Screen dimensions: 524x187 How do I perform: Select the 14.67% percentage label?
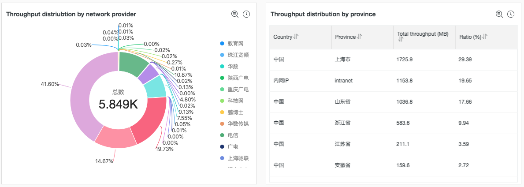(104, 161)
